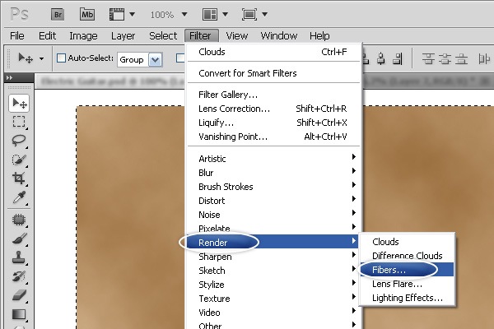Open Liquify... filter
Viewport: 494px width, 329px height.
(x=274, y=123)
